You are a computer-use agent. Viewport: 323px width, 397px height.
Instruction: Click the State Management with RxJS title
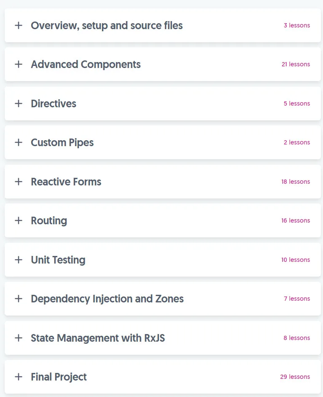(x=98, y=338)
